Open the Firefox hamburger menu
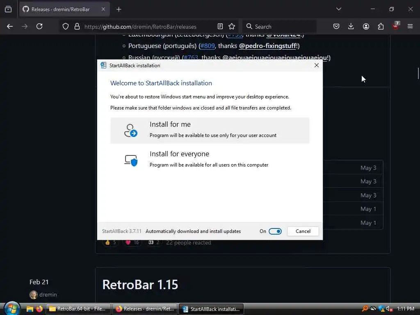This screenshot has width=420, height=315. pyautogui.click(x=410, y=26)
